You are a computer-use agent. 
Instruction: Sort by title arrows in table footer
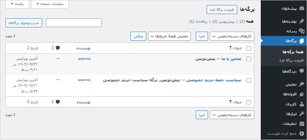(x=230, y=102)
